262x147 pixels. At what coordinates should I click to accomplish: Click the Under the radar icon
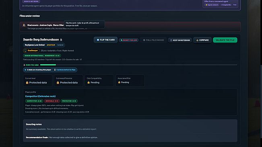[x=24, y=65]
